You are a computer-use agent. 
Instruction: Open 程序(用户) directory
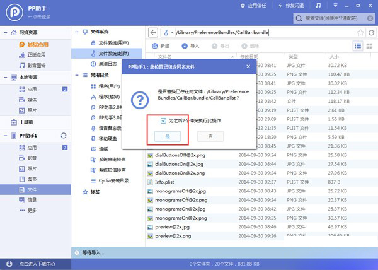tap(105, 86)
